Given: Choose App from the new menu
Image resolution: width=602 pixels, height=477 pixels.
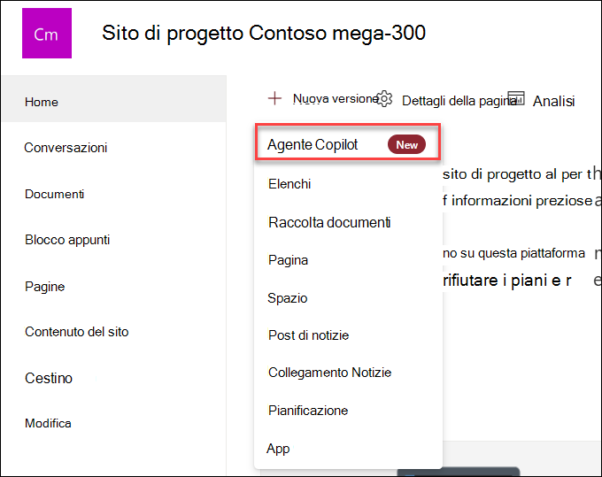Looking at the screenshot, I should click(278, 449).
